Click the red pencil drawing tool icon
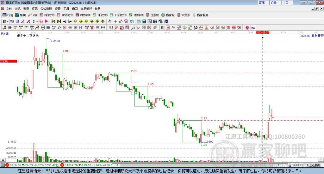 point(4,27)
